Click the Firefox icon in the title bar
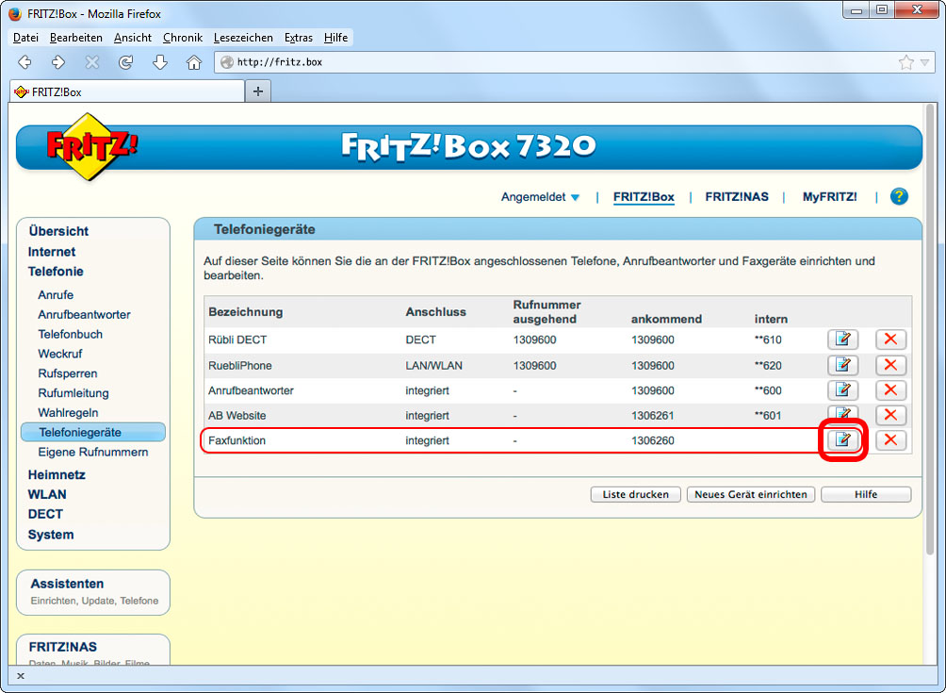 pyautogui.click(x=15, y=13)
